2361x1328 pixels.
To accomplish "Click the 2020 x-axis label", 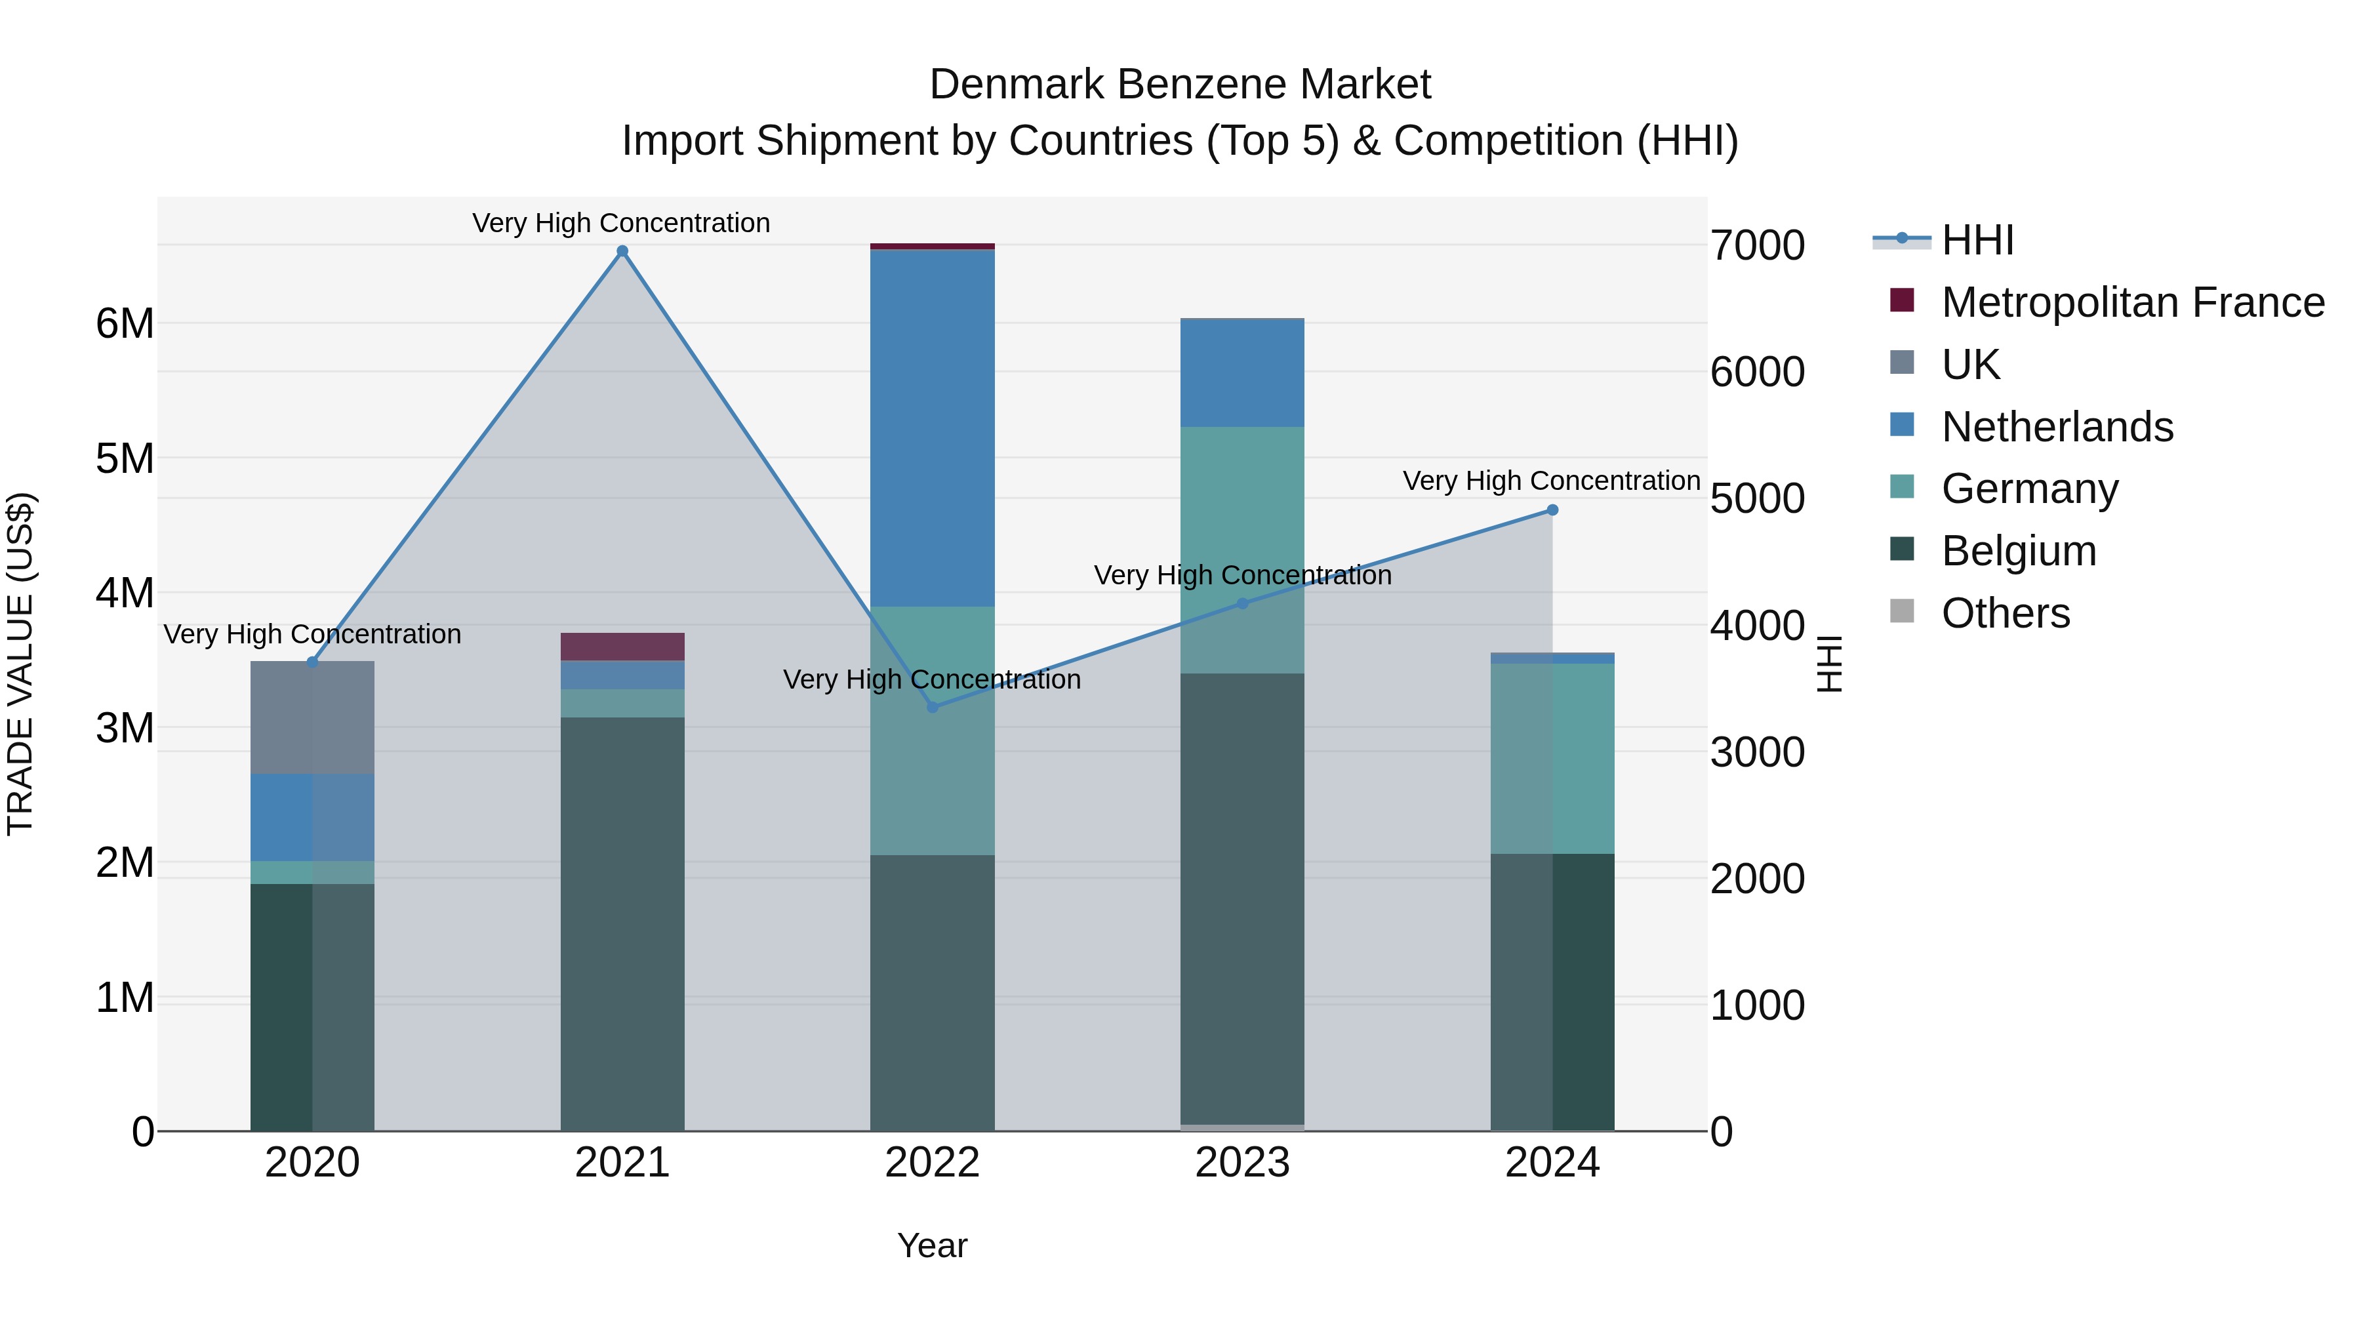I will [313, 1163].
